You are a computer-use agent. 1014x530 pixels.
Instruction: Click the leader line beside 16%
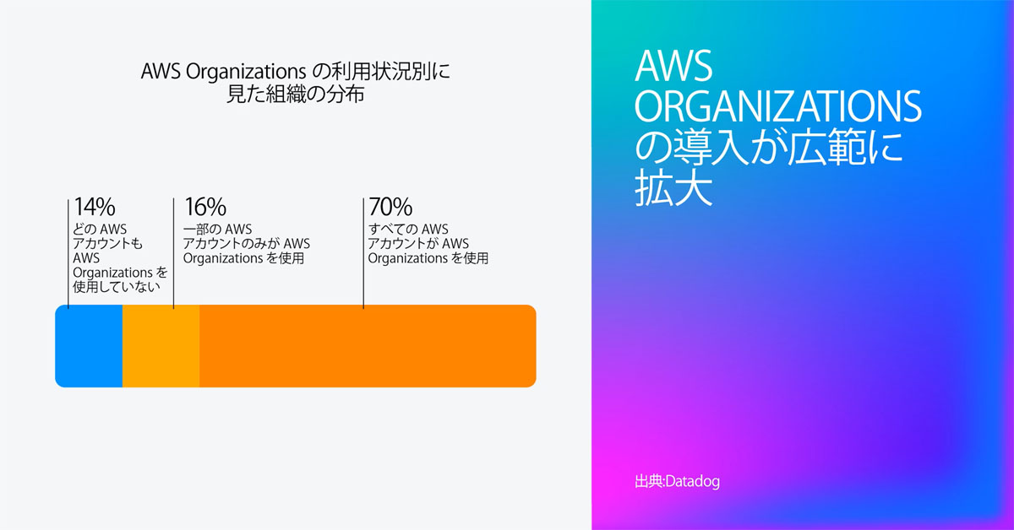(x=174, y=253)
